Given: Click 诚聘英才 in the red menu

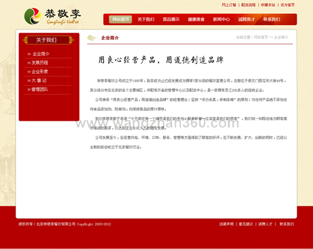Looking at the screenshot, I should click(x=247, y=19).
